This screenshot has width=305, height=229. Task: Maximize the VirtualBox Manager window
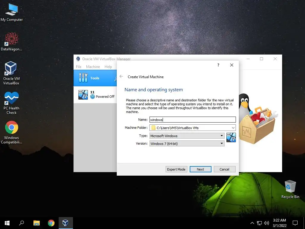pos(262,59)
